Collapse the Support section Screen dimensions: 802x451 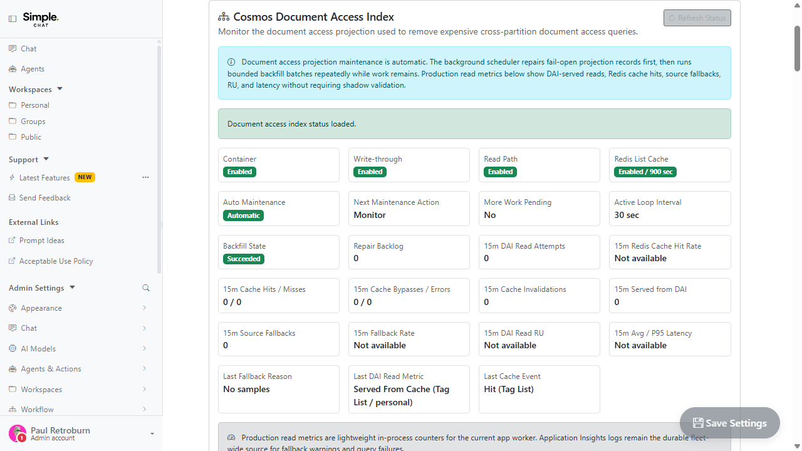pyautogui.click(x=46, y=159)
